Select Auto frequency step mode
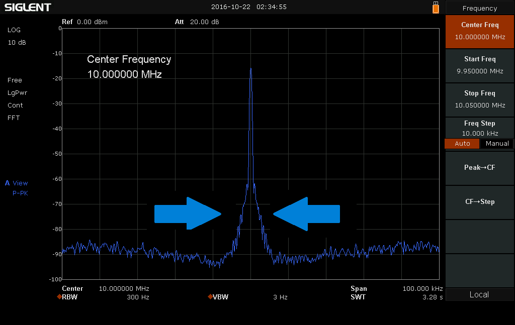 [x=462, y=144]
